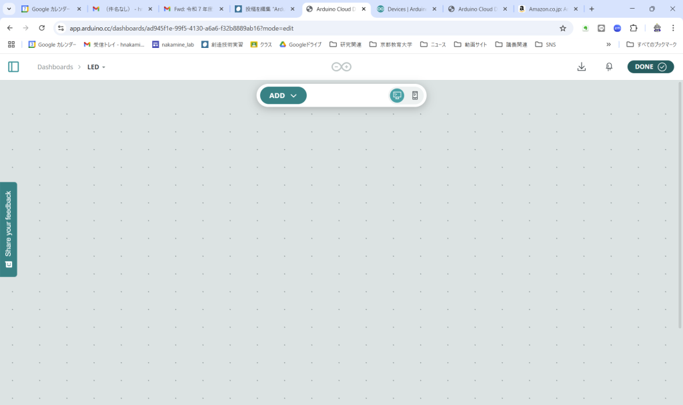Open the Chrome apps grid icon
The image size is (683, 405).
click(11, 45)
